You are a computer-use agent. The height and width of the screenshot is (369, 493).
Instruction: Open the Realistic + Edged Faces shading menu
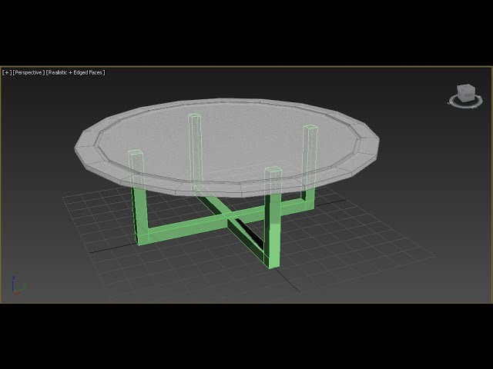[x=75, y=72]
